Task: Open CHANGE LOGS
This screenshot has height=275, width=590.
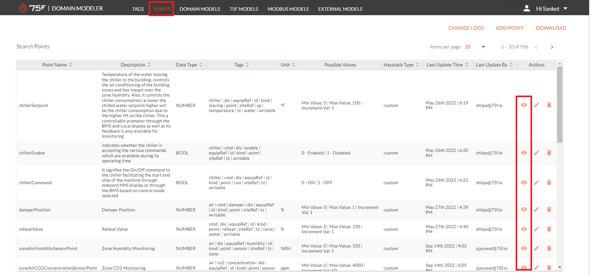Action: click(466, 28)
